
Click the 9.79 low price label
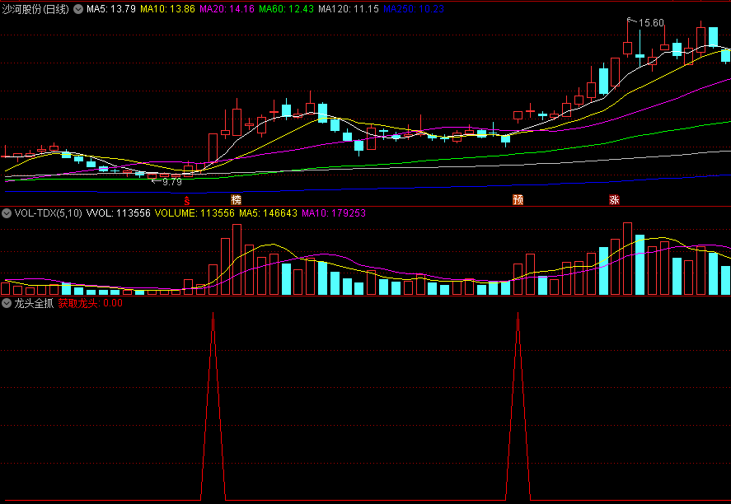(x=172, y=182)
